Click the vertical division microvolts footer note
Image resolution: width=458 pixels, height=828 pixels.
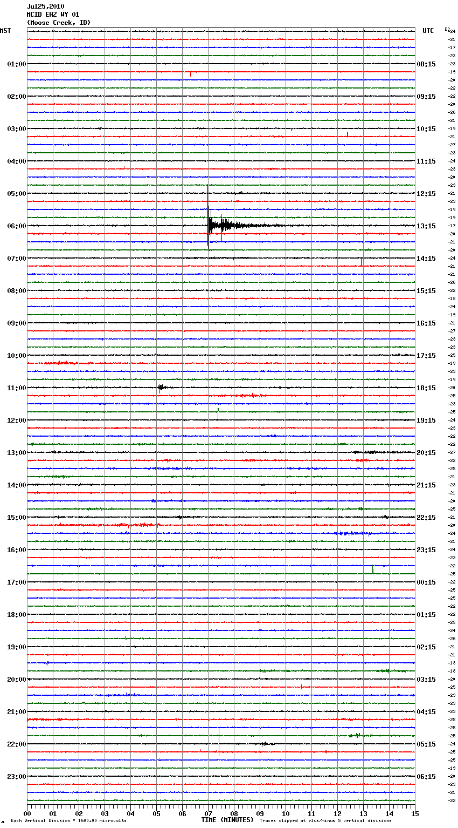coord(68,821)
